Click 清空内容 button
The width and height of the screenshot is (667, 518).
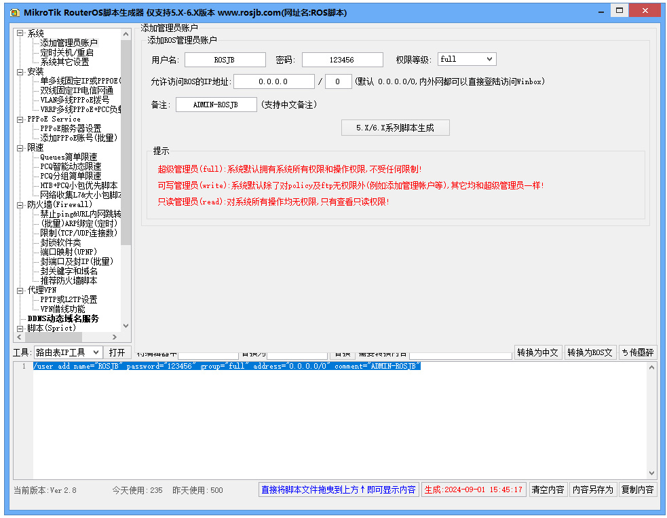tap(548, 489)
